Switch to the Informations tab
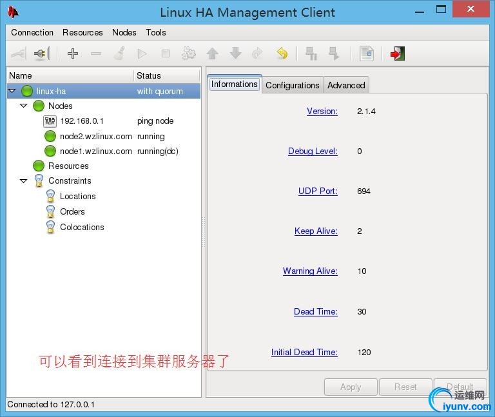Screen dimensions: 495x417 234,84
